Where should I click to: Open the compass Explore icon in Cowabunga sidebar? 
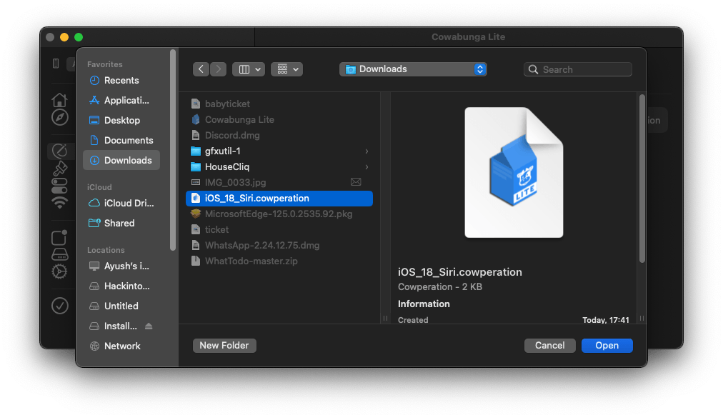[59, 117]
